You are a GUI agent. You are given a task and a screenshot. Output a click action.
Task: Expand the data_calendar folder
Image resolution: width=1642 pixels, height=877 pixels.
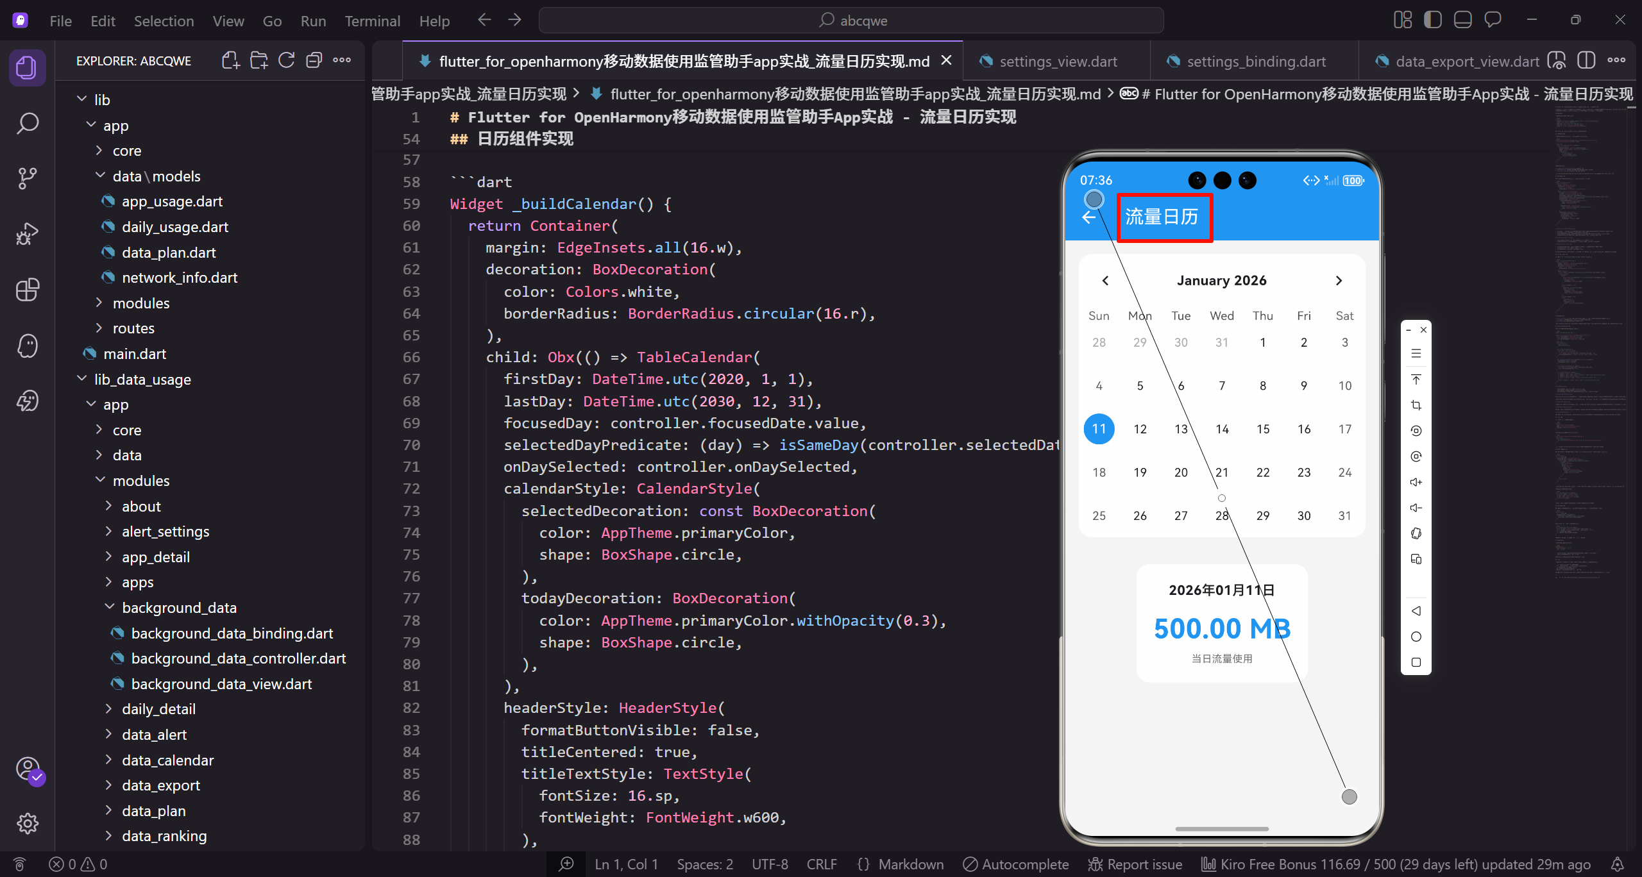(109, 760)
